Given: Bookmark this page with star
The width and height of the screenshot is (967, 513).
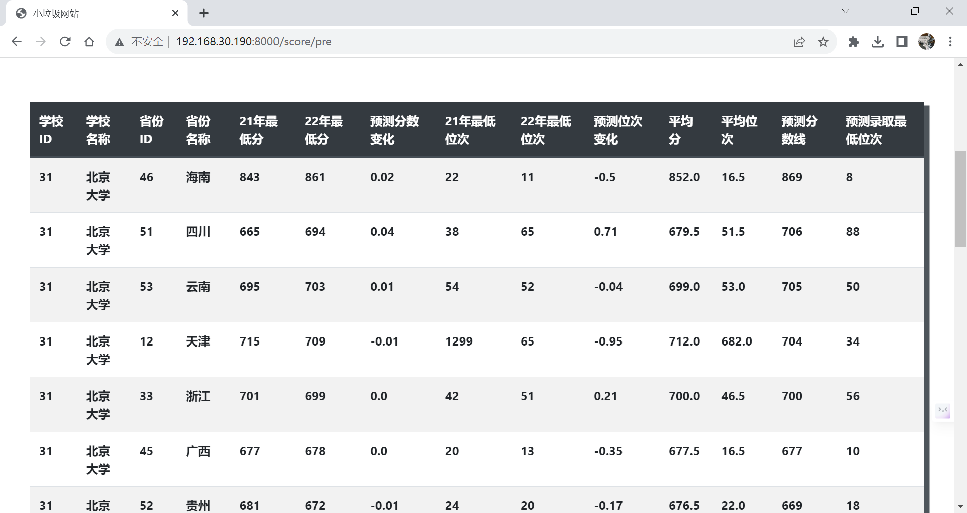Looking at the screenshot, I should coord(823,42).
